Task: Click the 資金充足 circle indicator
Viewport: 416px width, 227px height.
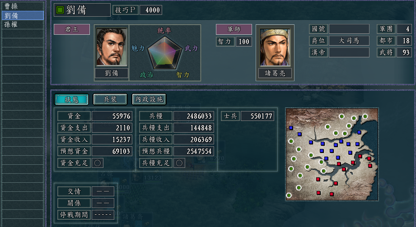Action: tap(98, 163)
